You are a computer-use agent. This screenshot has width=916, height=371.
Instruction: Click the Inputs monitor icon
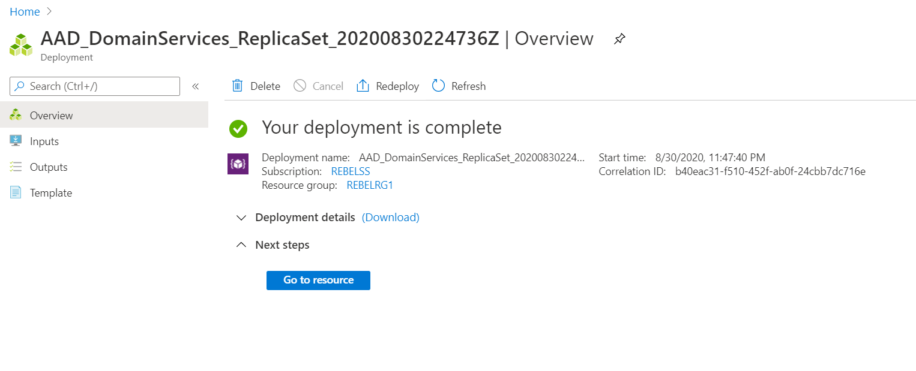[x=16, y=141]
